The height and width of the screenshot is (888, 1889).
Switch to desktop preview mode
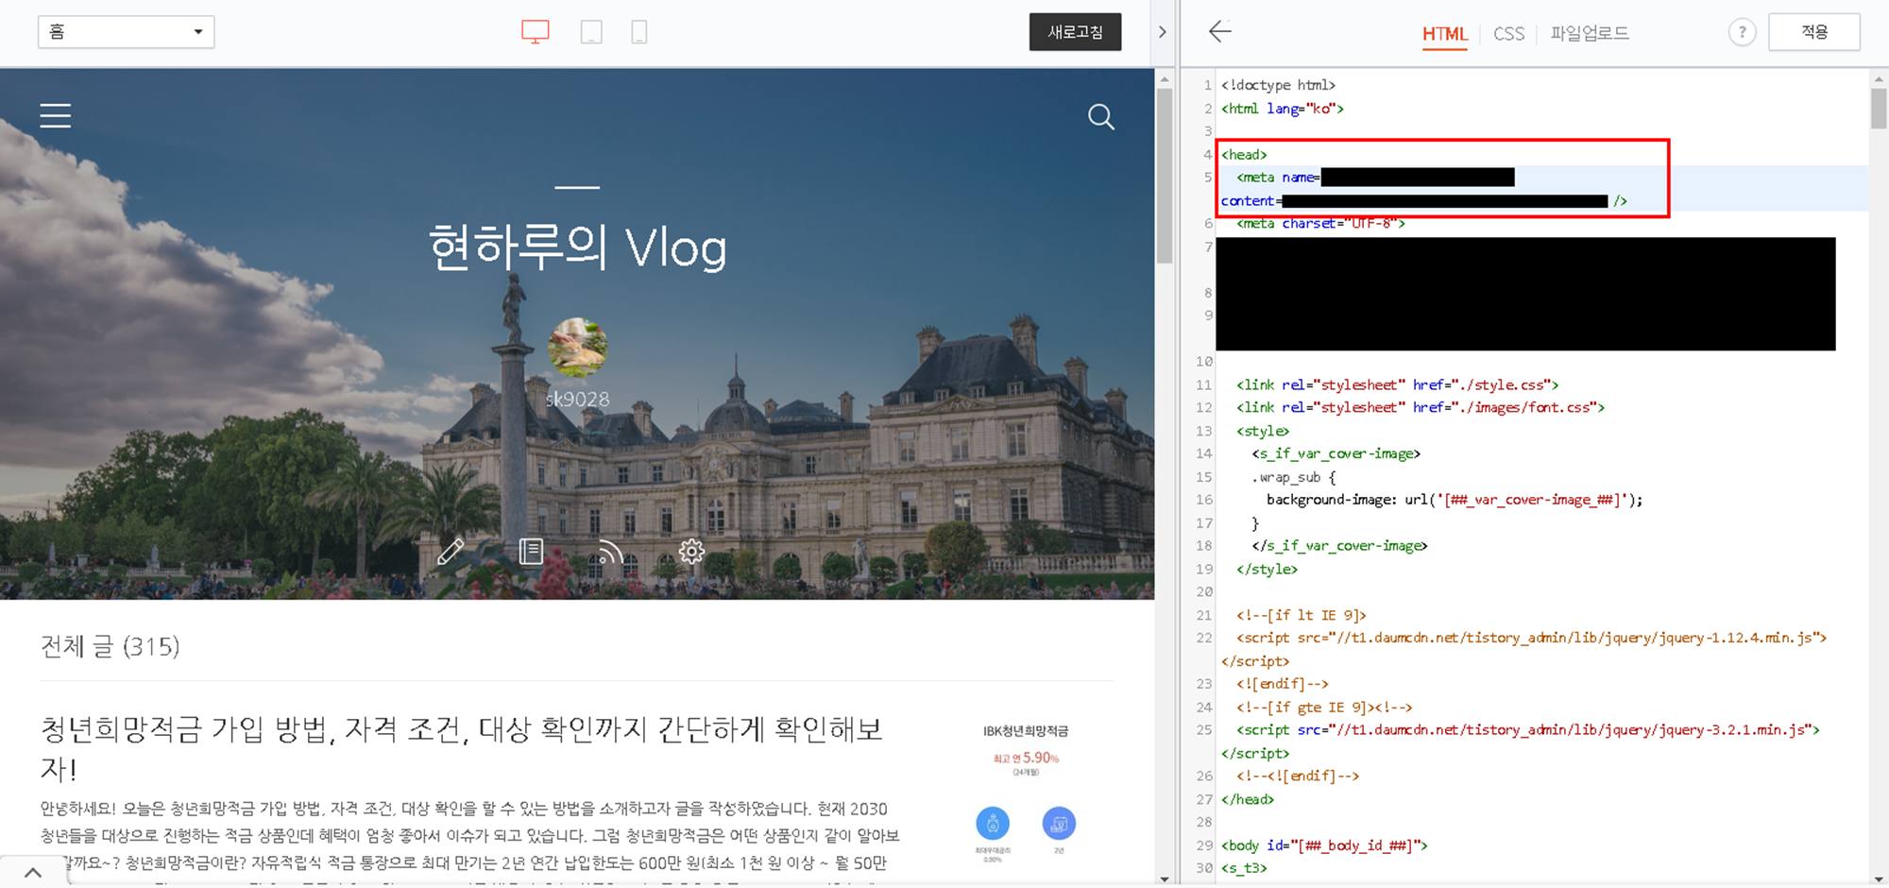point(536,32)
